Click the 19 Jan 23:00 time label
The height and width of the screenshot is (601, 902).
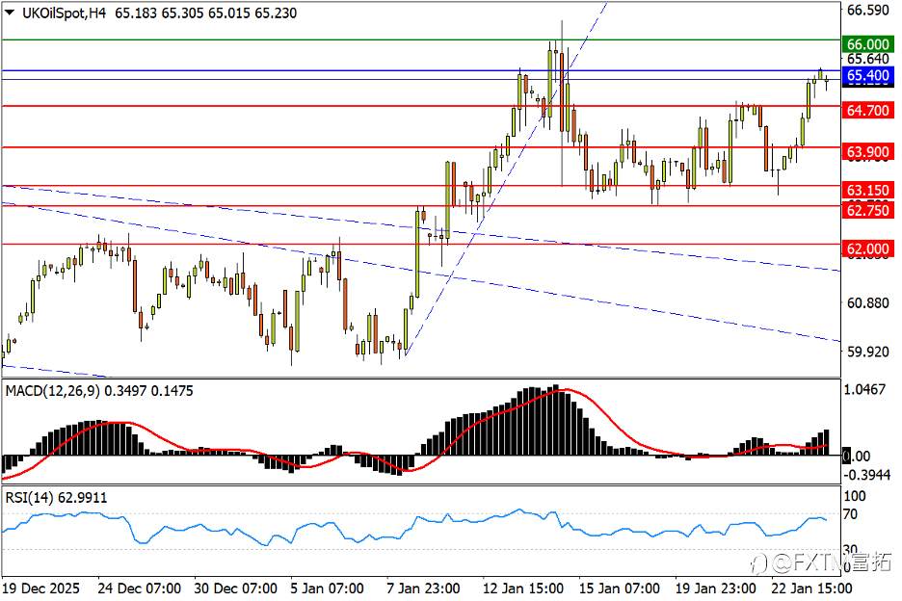tap(715, 588)
